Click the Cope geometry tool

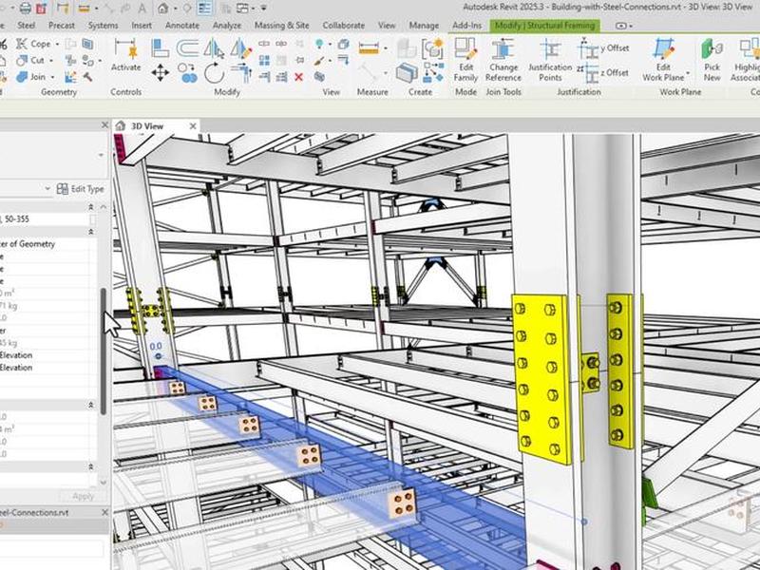point(34,44)
